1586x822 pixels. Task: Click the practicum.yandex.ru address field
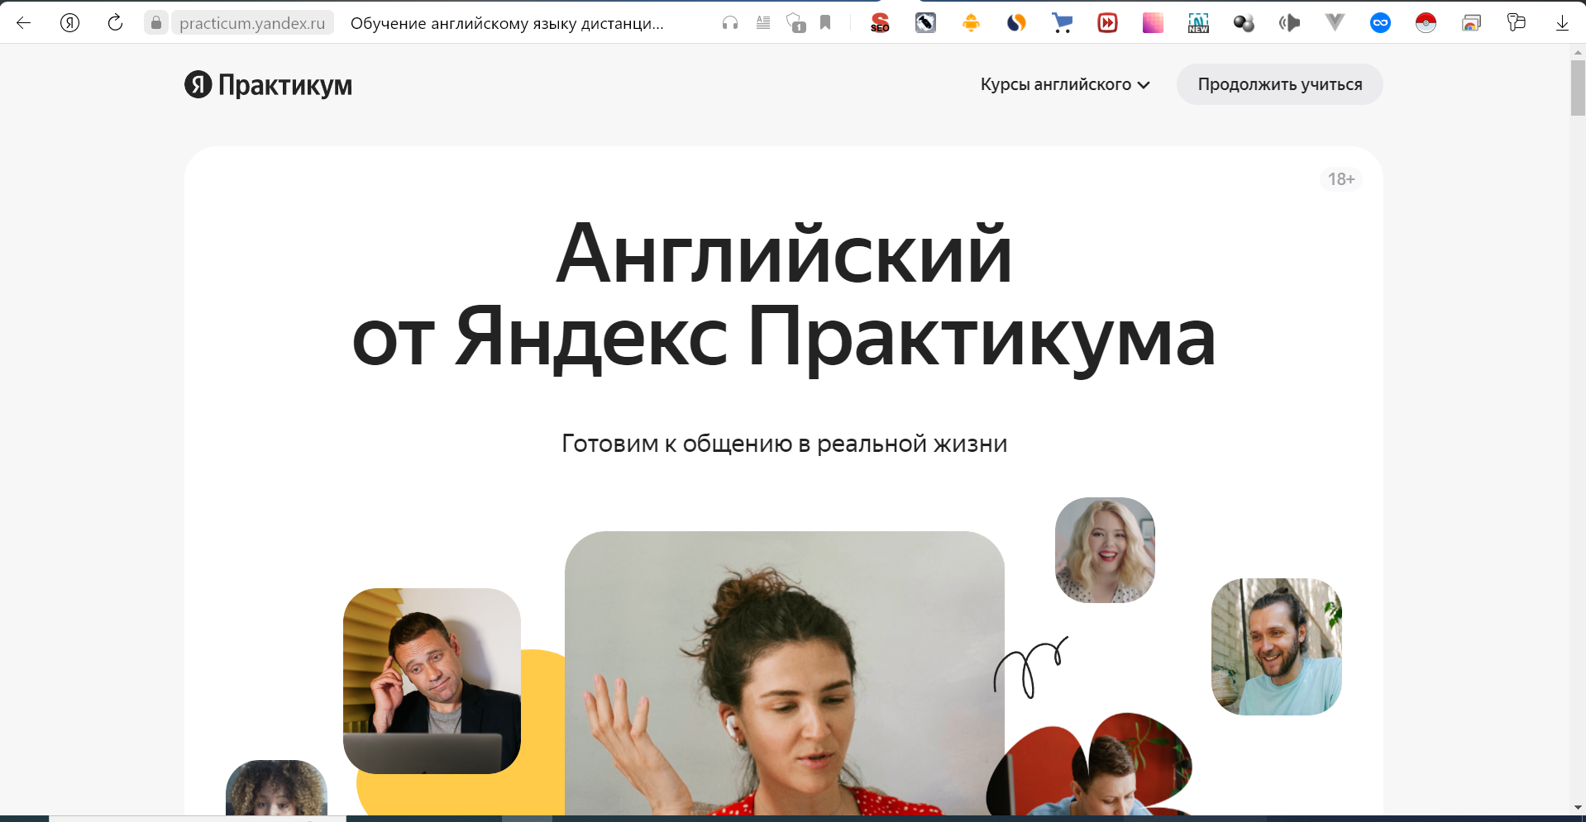[x=252, y=23]
